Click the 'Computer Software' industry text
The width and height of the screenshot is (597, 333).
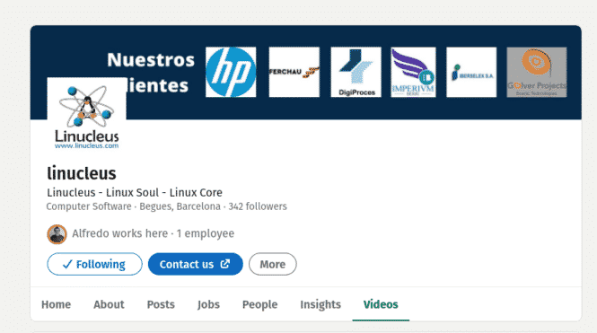coord(89,206)
